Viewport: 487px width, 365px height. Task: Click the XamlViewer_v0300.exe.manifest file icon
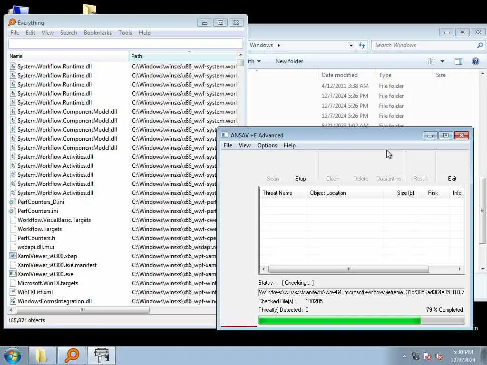[x=13, y=265]
